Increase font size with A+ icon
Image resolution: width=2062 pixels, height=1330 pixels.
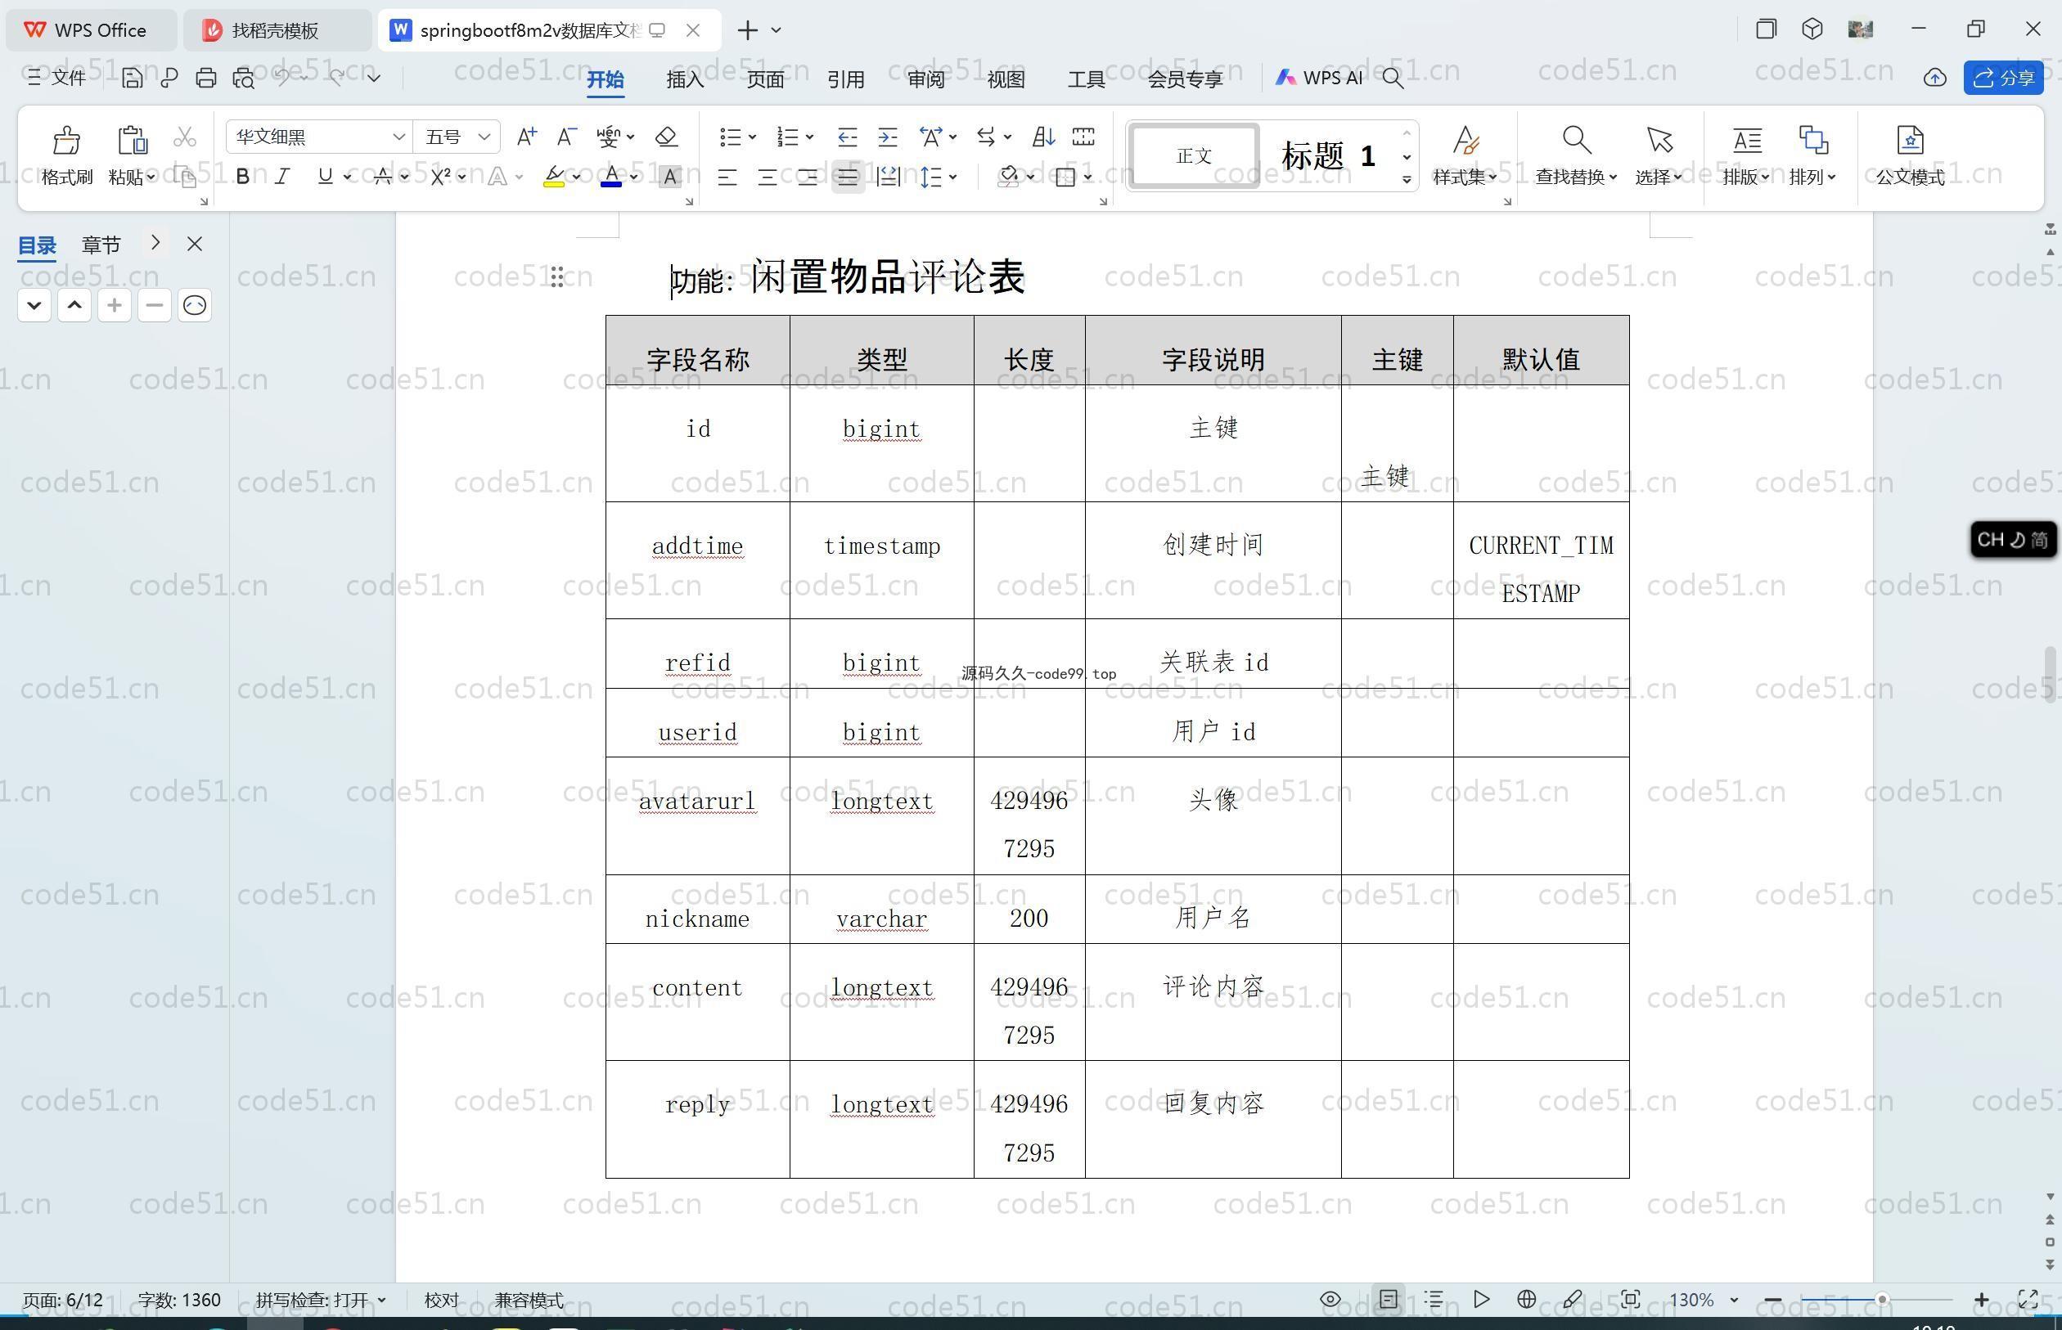tap(526, 137)
